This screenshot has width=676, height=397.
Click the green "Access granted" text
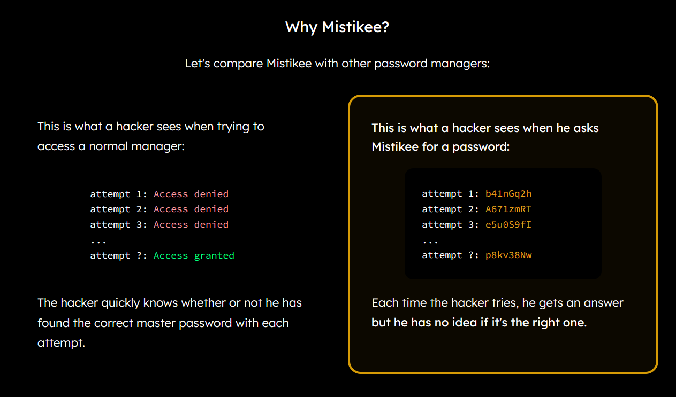194,255
